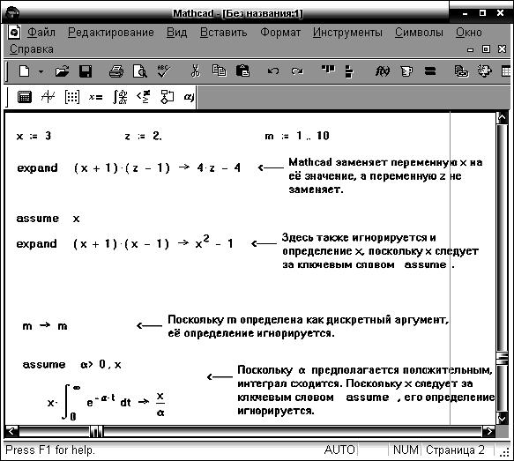Save worksheet with the floppy disk icon
This screenshot has height=461, width=514.
[86, 71]
